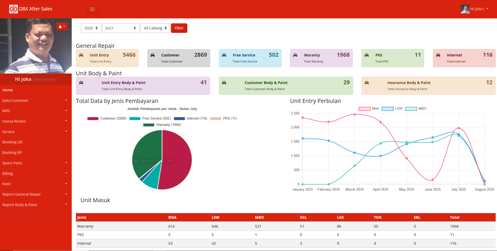Click the hamburger menu toggle button

[92, 9]
